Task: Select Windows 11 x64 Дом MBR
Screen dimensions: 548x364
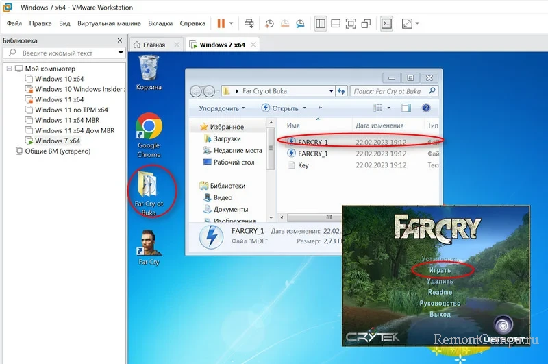Action: click(70, 130)
